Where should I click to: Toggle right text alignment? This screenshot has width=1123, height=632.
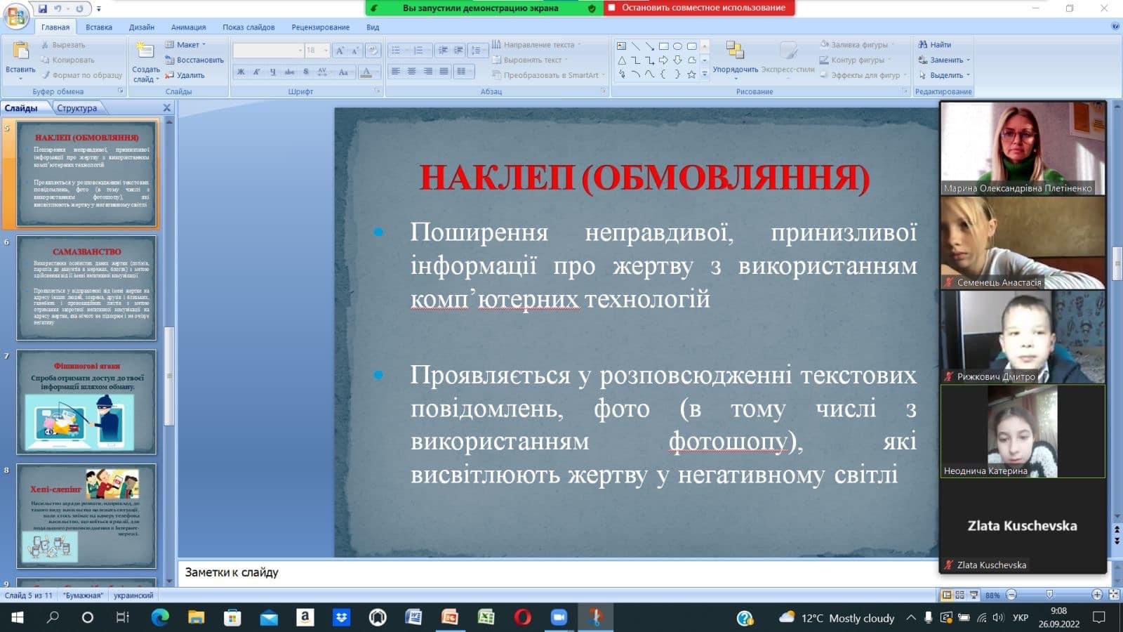[428, 72]
